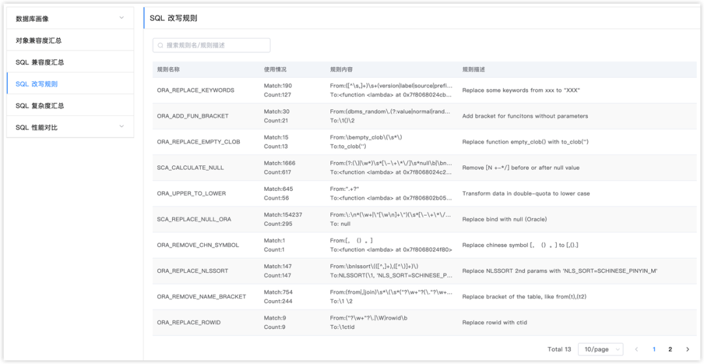This screenshot has height=364, width=704.
Task: Select the ORA_REMOVE_NAME_BRACKET rule name
Action: pyautogui.click(x=201, y=297)
